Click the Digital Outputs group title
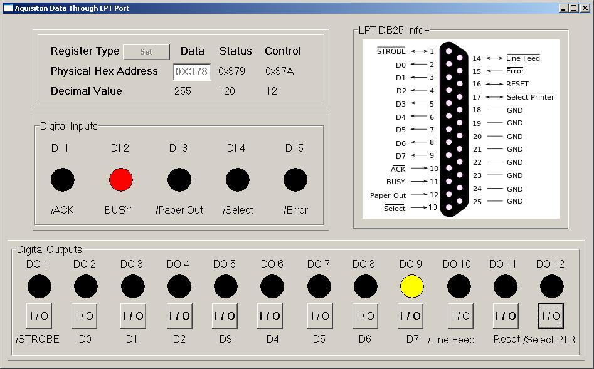This screenshot has height=369, width=594. point(50,250)
